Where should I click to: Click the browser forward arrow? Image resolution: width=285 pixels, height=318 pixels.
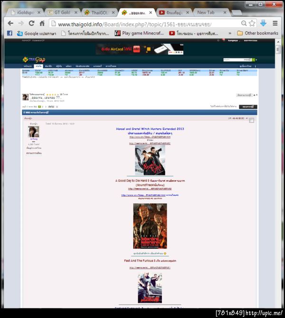(21, 23)
